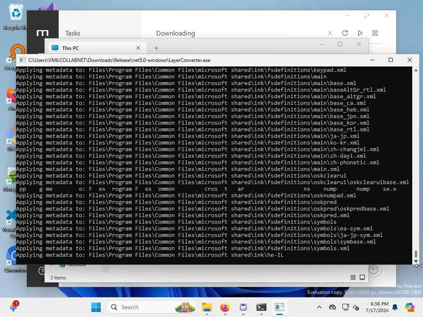This screenshot has height=317, width=423.
Task: Minimize the File Explorer window
Action: click(321, 44)
